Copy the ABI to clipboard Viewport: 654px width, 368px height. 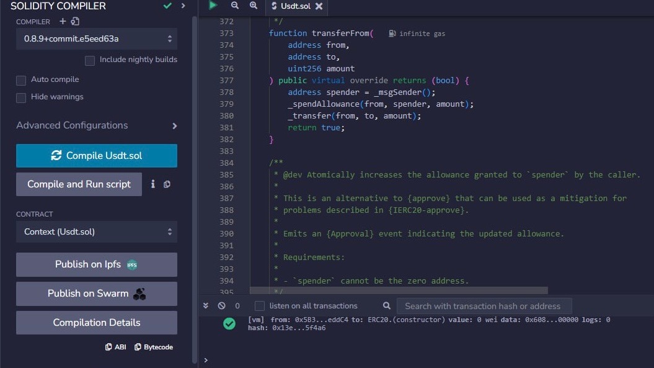[115, 347]
